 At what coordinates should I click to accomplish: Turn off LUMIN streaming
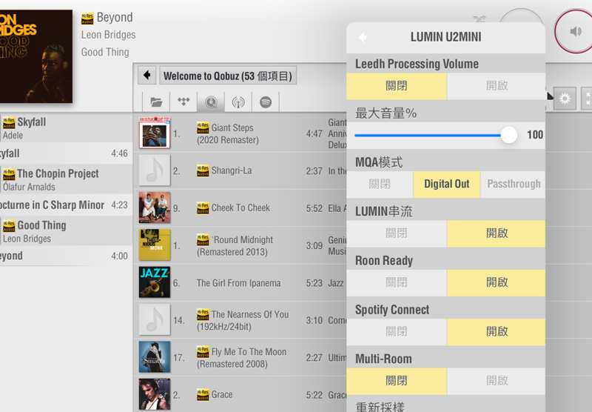point(397,233)
